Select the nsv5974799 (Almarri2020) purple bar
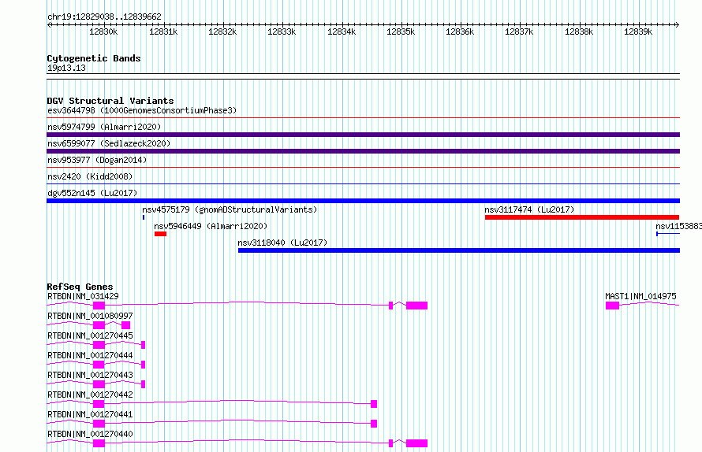The width and height of the screenshot is (702, 452). click(x=363, y=135)
